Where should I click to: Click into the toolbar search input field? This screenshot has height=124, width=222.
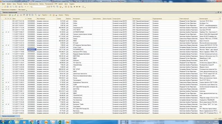coord(40,7)
